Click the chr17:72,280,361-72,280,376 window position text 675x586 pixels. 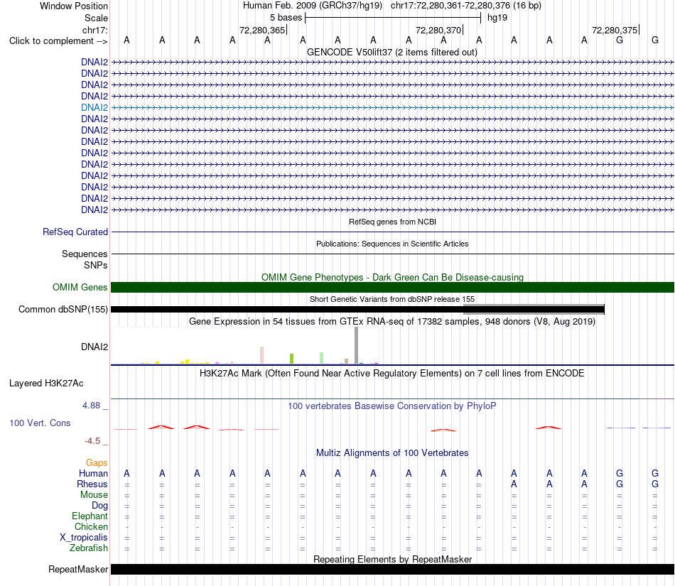point(466,6)
